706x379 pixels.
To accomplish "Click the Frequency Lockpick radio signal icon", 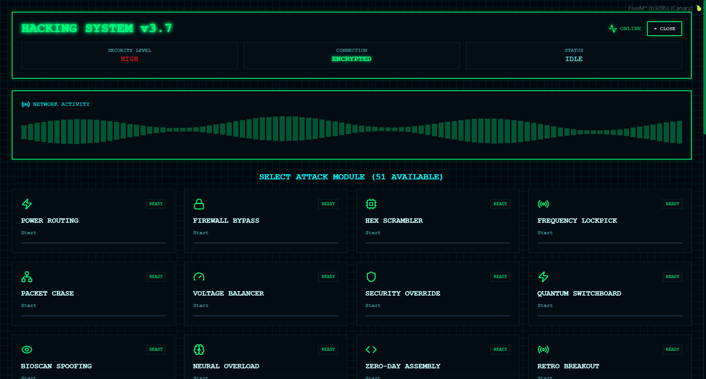I will pos(543,204).
